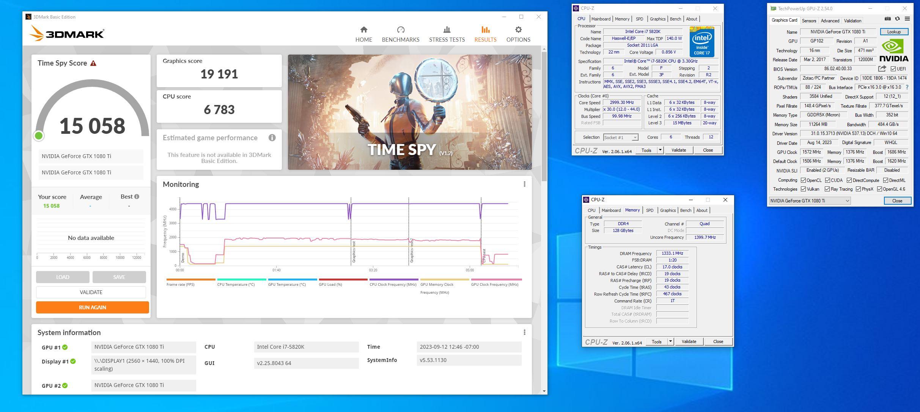Switch to Sensors tab in GPU-Z

pyautogui.click(x=809, y=21)
